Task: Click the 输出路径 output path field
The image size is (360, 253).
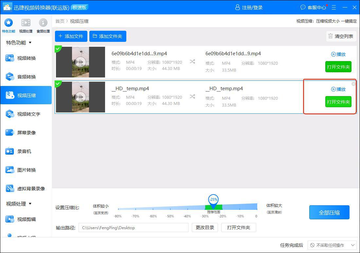Action: [133, 228]
